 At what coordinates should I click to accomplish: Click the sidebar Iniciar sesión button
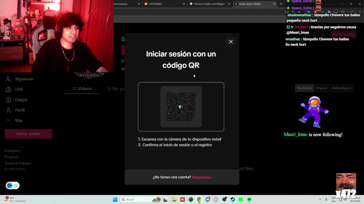[x=28, y=134]
